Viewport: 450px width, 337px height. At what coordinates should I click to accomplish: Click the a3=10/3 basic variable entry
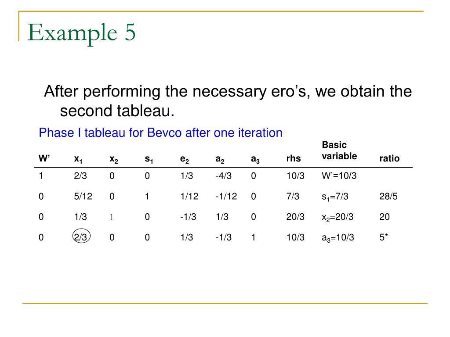click(338, 237)
